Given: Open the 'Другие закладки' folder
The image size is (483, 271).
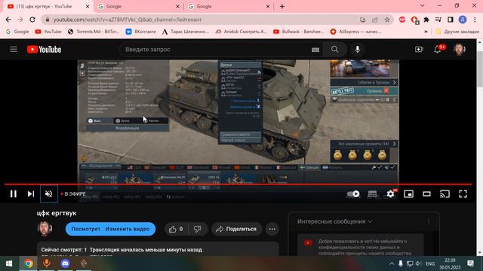Looking at the screenshot, I should point(457,32).
